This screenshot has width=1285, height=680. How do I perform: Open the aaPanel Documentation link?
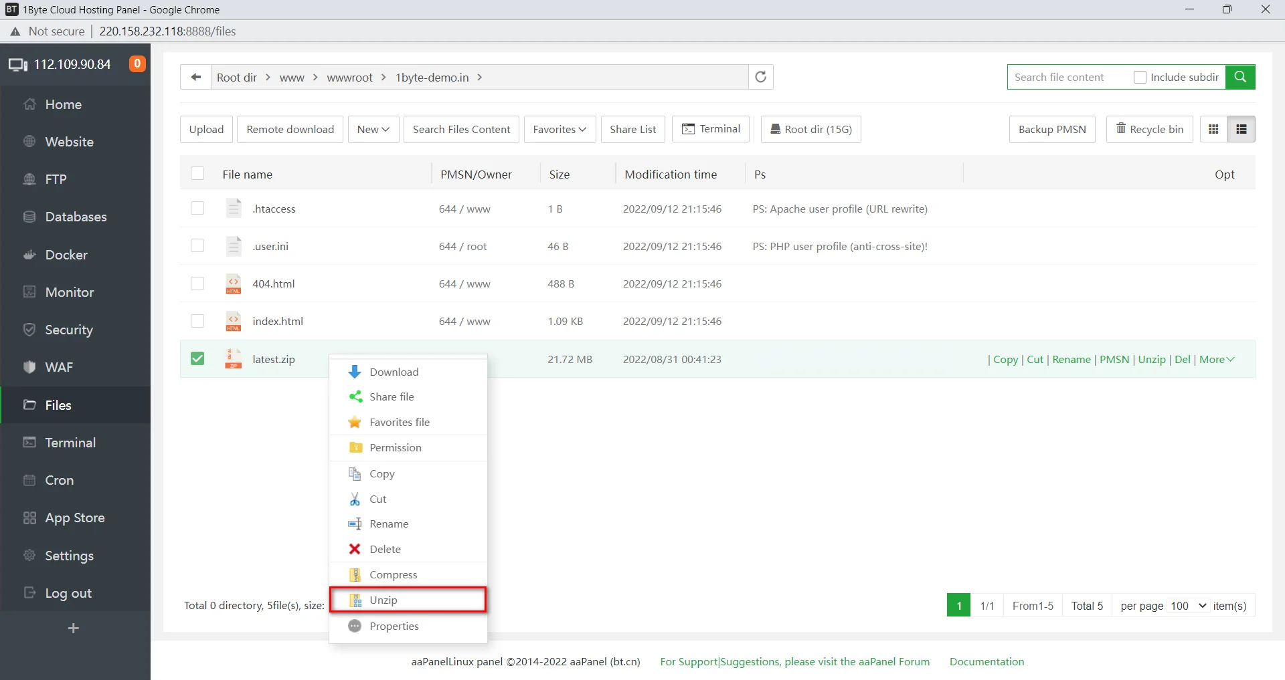pos(987,662)
